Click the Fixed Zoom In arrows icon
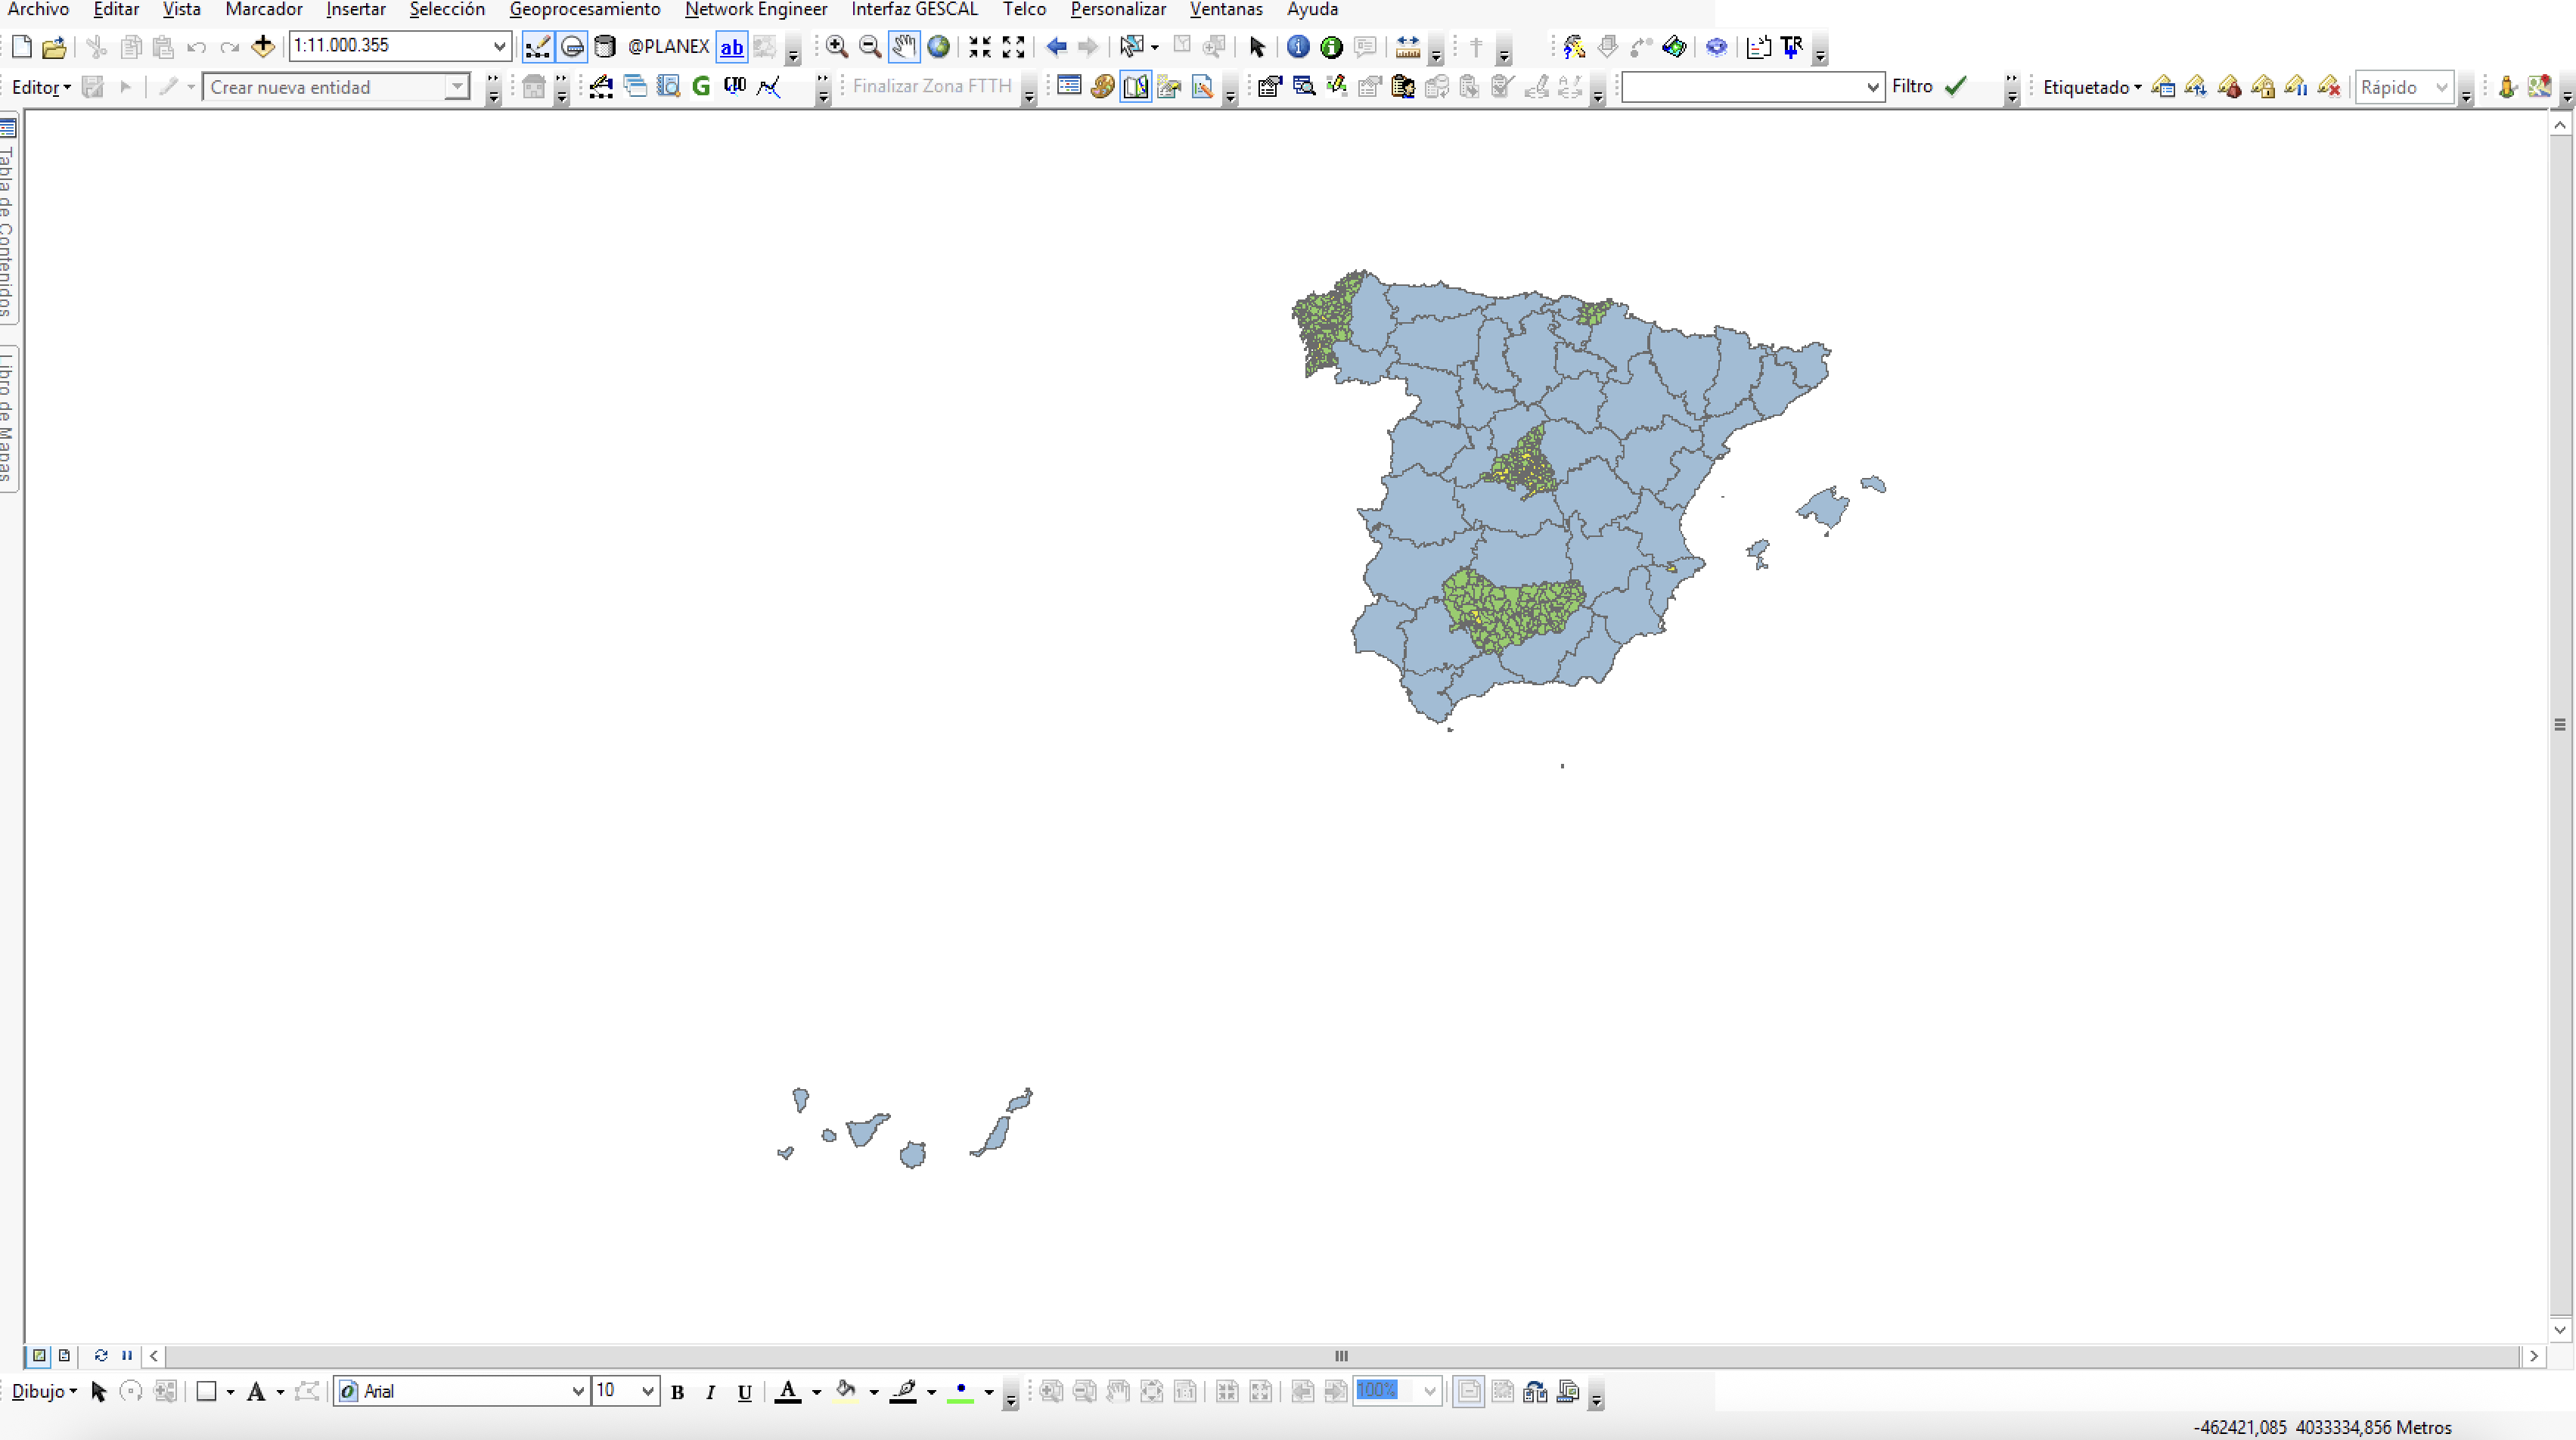Viewport: 2576px width, 1440px height. 980,46
